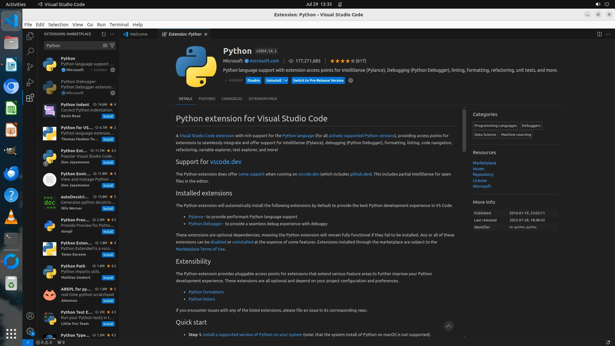Image resolution: width=615 pixels, height=346 pixels.
Task: Open the Source Control view
Action: click(x=30, y=67)
